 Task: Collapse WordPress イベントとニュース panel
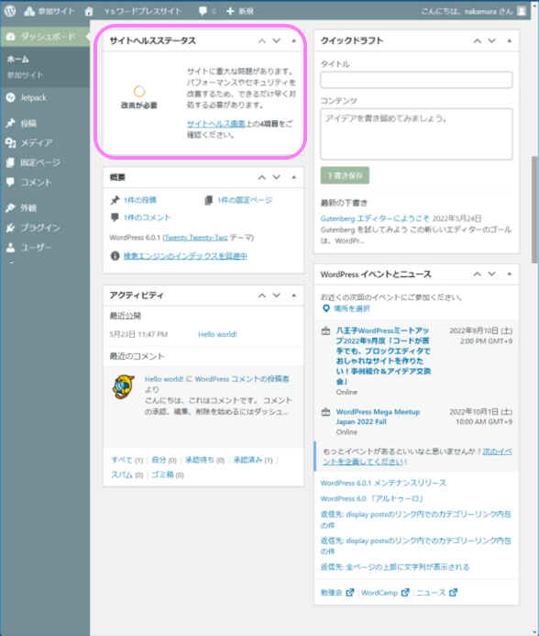tap(510, 274)
